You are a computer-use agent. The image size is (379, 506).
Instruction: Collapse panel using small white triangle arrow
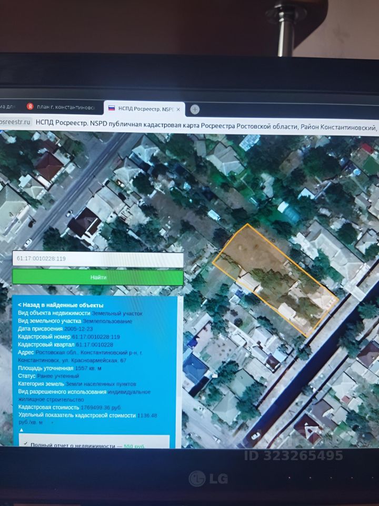click(22, 430)
